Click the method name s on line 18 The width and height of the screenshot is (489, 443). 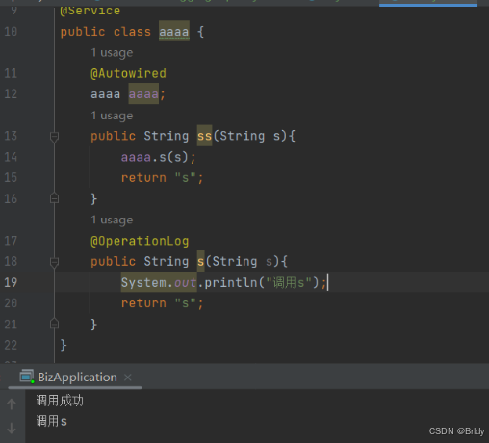[x=200, y=262]
